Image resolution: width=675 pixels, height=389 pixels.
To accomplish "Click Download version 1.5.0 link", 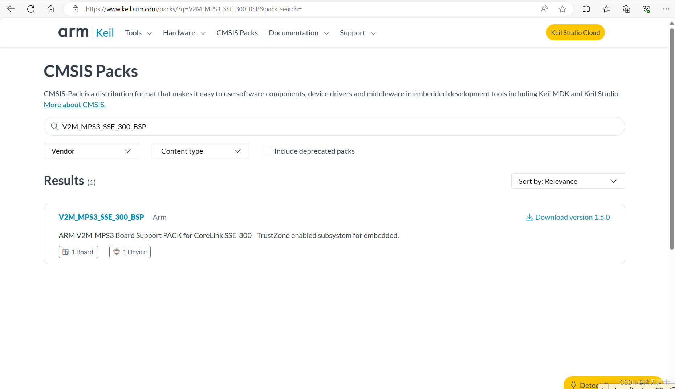I will click(x=568, y=217).
